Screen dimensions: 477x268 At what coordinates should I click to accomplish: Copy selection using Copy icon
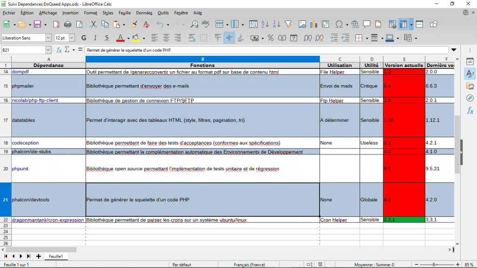105,24
